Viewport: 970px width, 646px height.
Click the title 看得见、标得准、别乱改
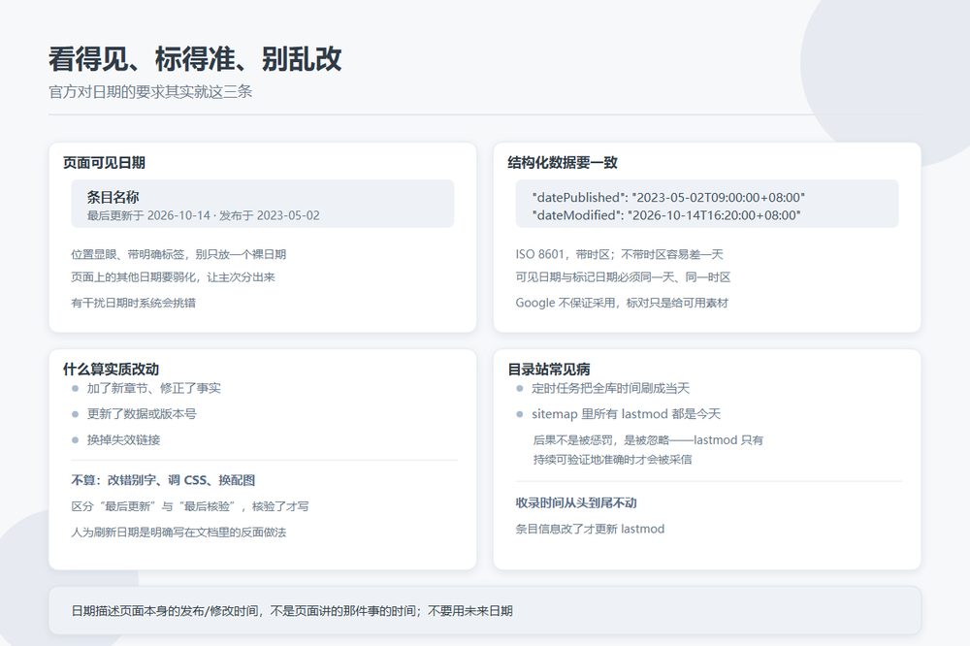click(x=195, y=59)
